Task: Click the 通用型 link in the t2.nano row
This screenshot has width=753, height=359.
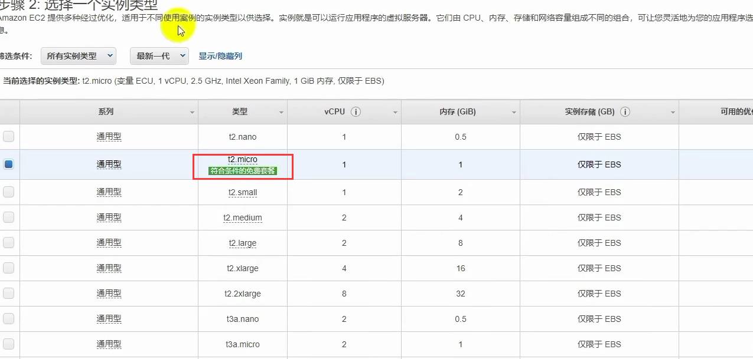Action: (109, 136)
